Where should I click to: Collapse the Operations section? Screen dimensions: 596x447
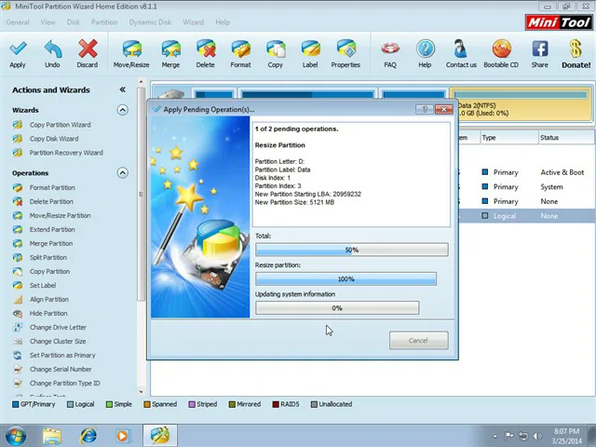122,172
